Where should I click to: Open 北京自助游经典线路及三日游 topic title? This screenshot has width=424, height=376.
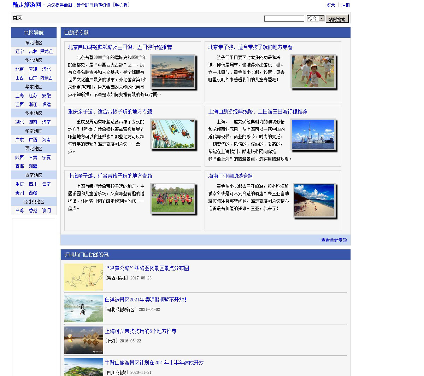click(120, 47)
